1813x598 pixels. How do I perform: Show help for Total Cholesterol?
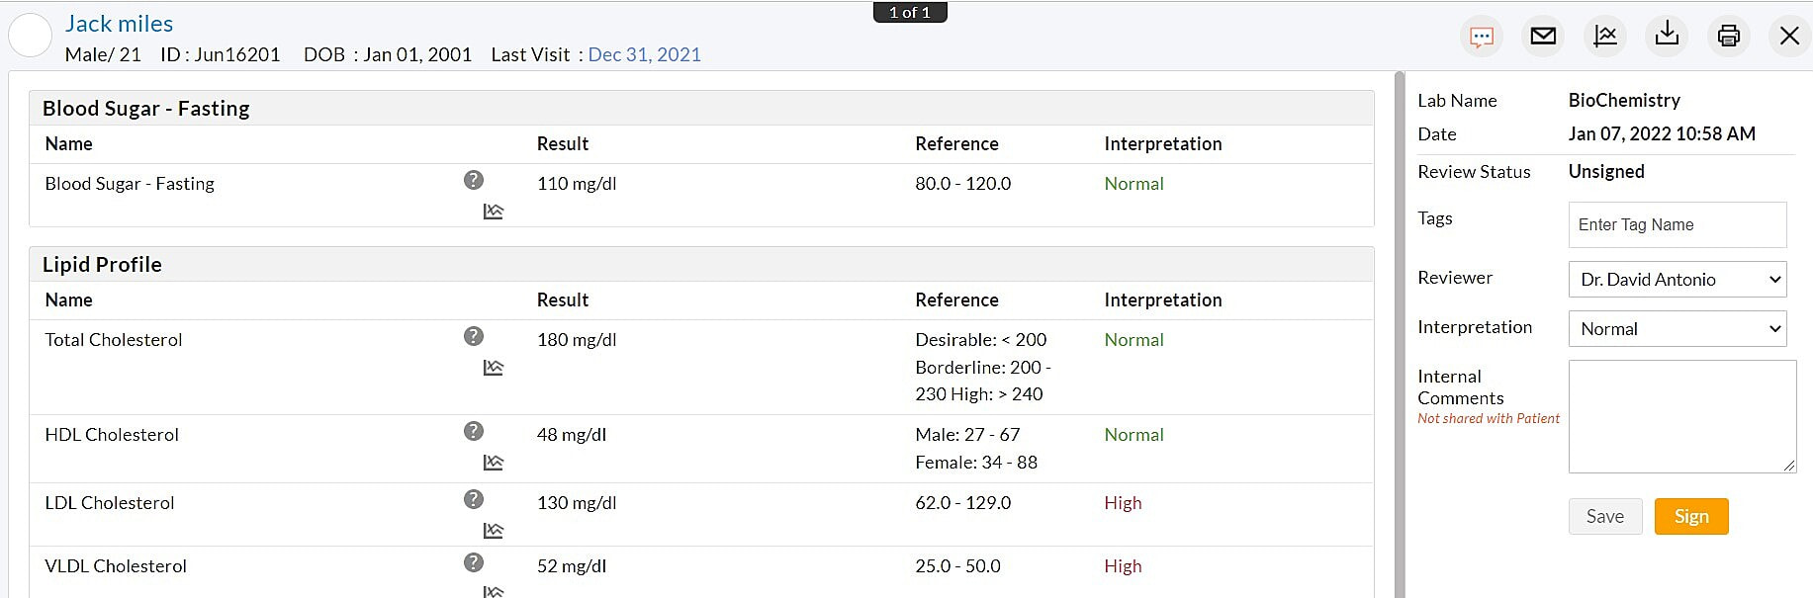474,336
